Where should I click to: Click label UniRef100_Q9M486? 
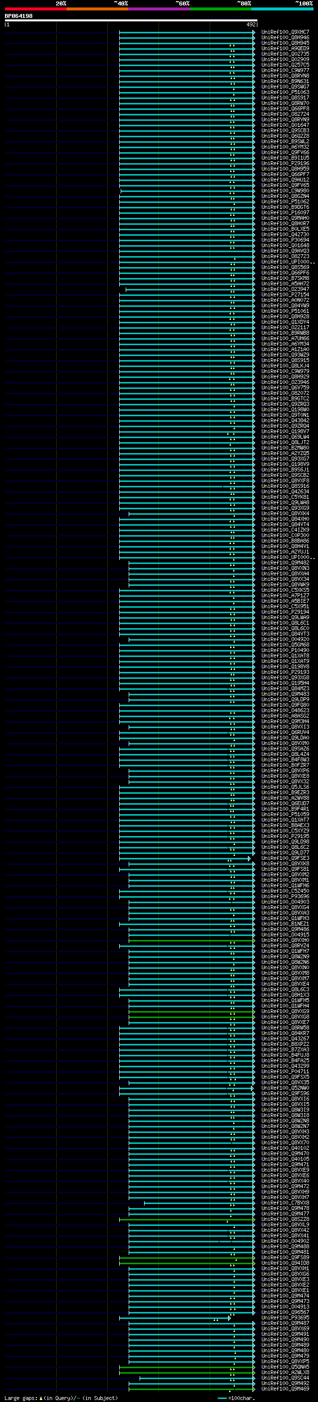285,929
